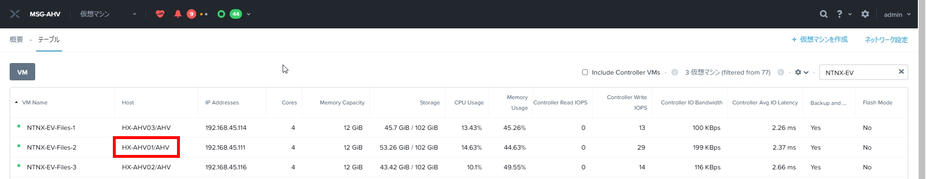Select the テーブル tab
The height and width of the screenshot is (179, 926).
click(49, 39)
